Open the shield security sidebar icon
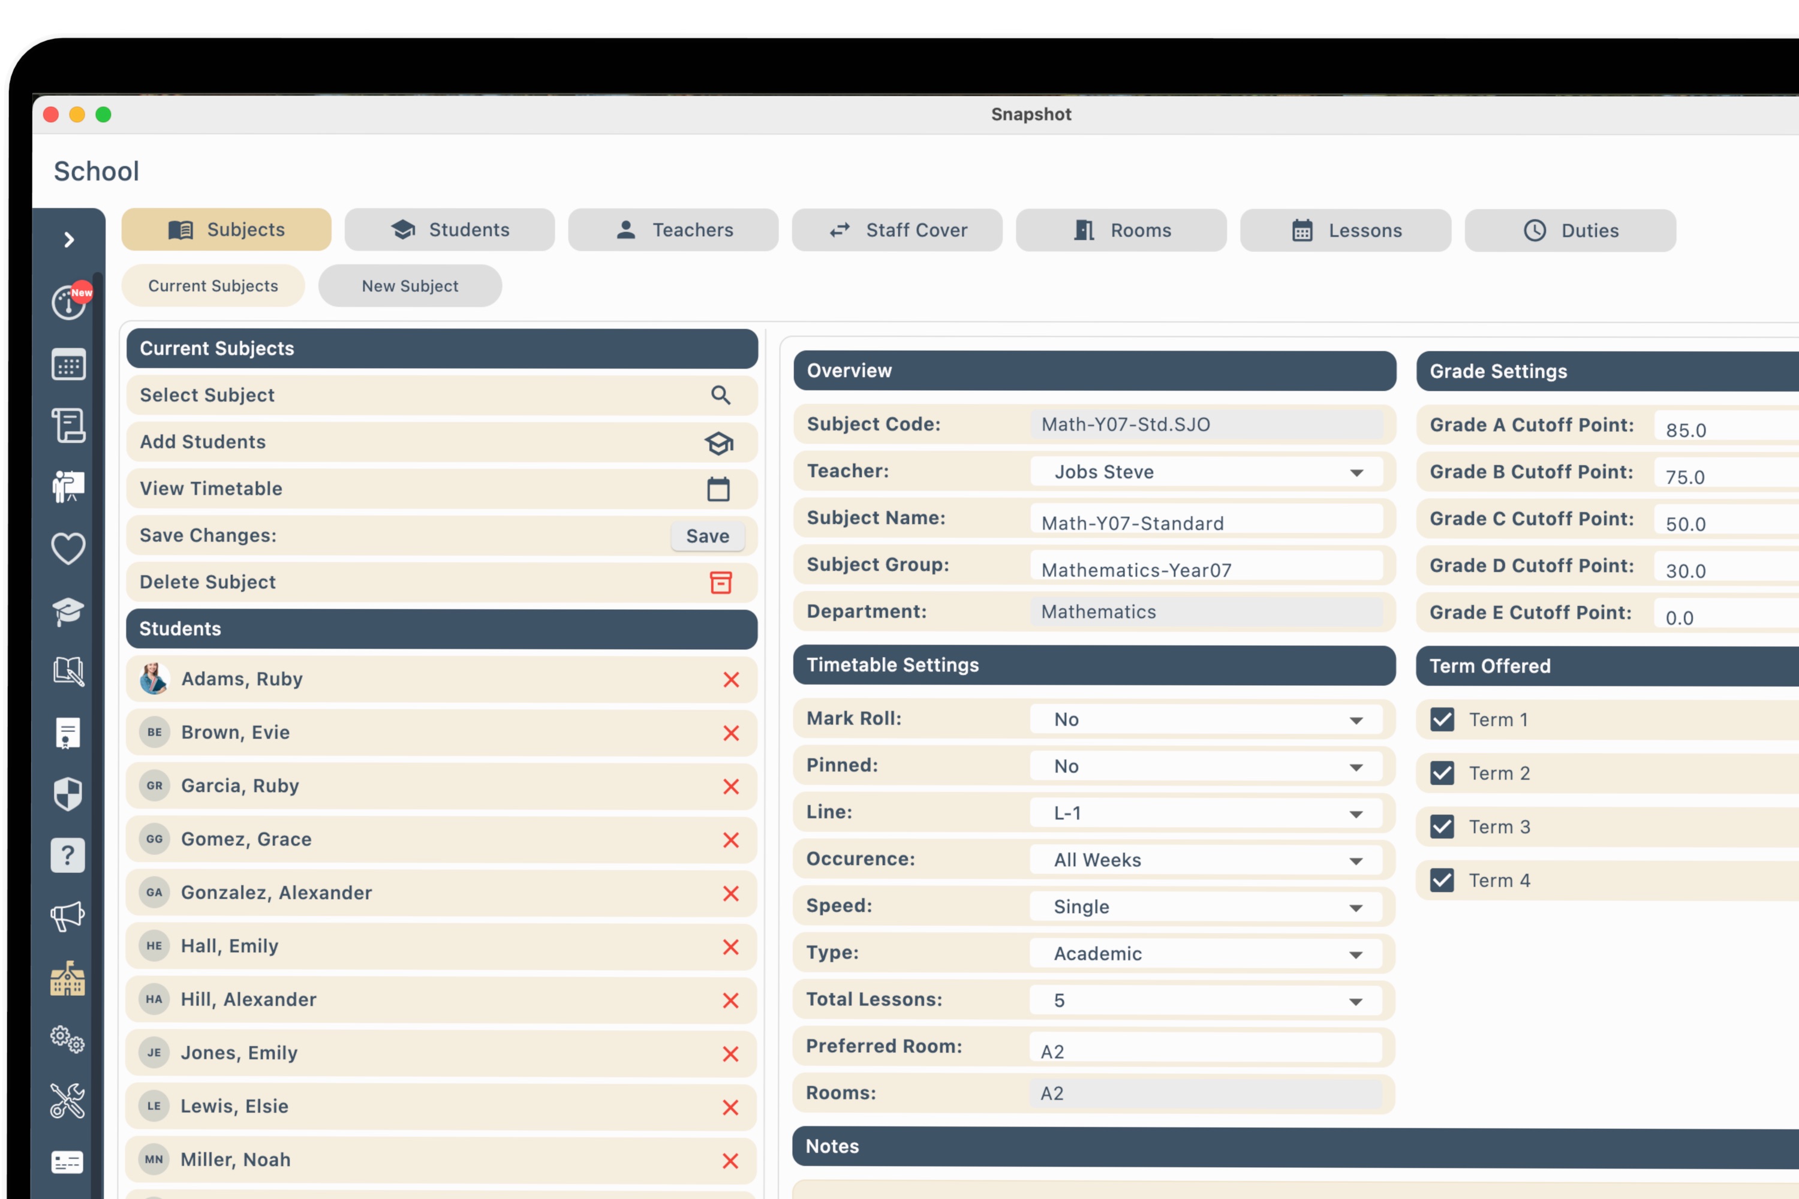The image size is (1799, 1199). tap(68, 794)
